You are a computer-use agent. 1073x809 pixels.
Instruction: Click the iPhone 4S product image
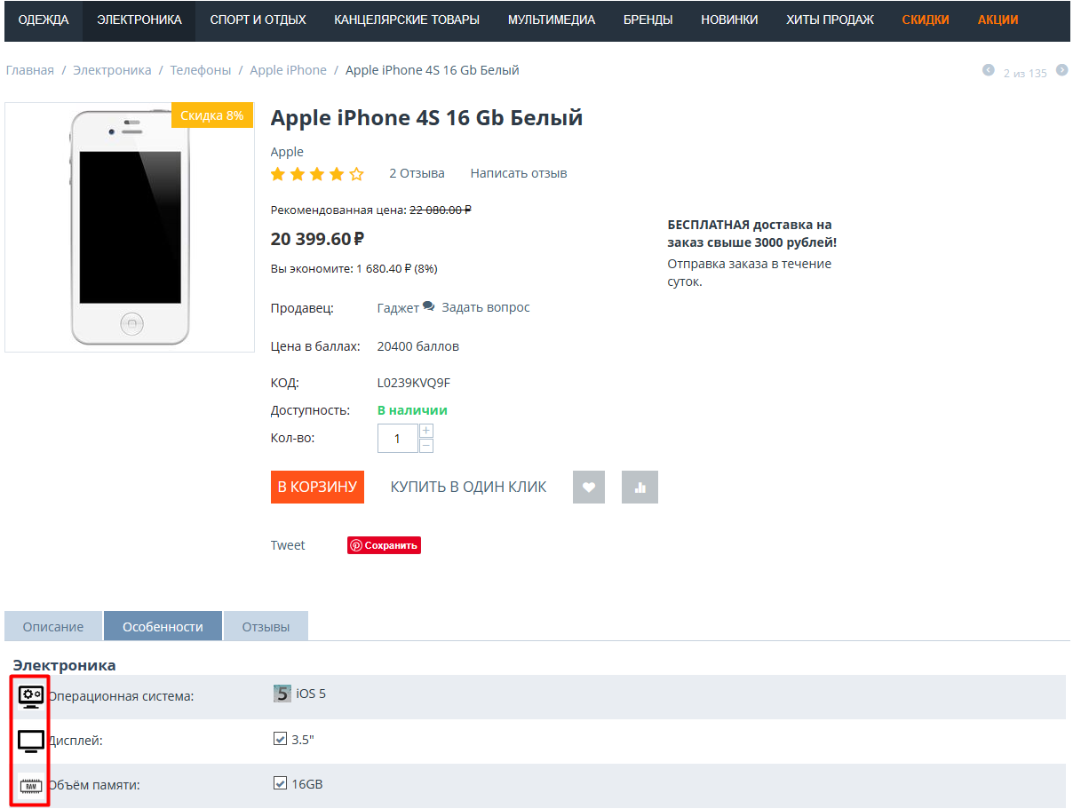click(x=130, y=227)
